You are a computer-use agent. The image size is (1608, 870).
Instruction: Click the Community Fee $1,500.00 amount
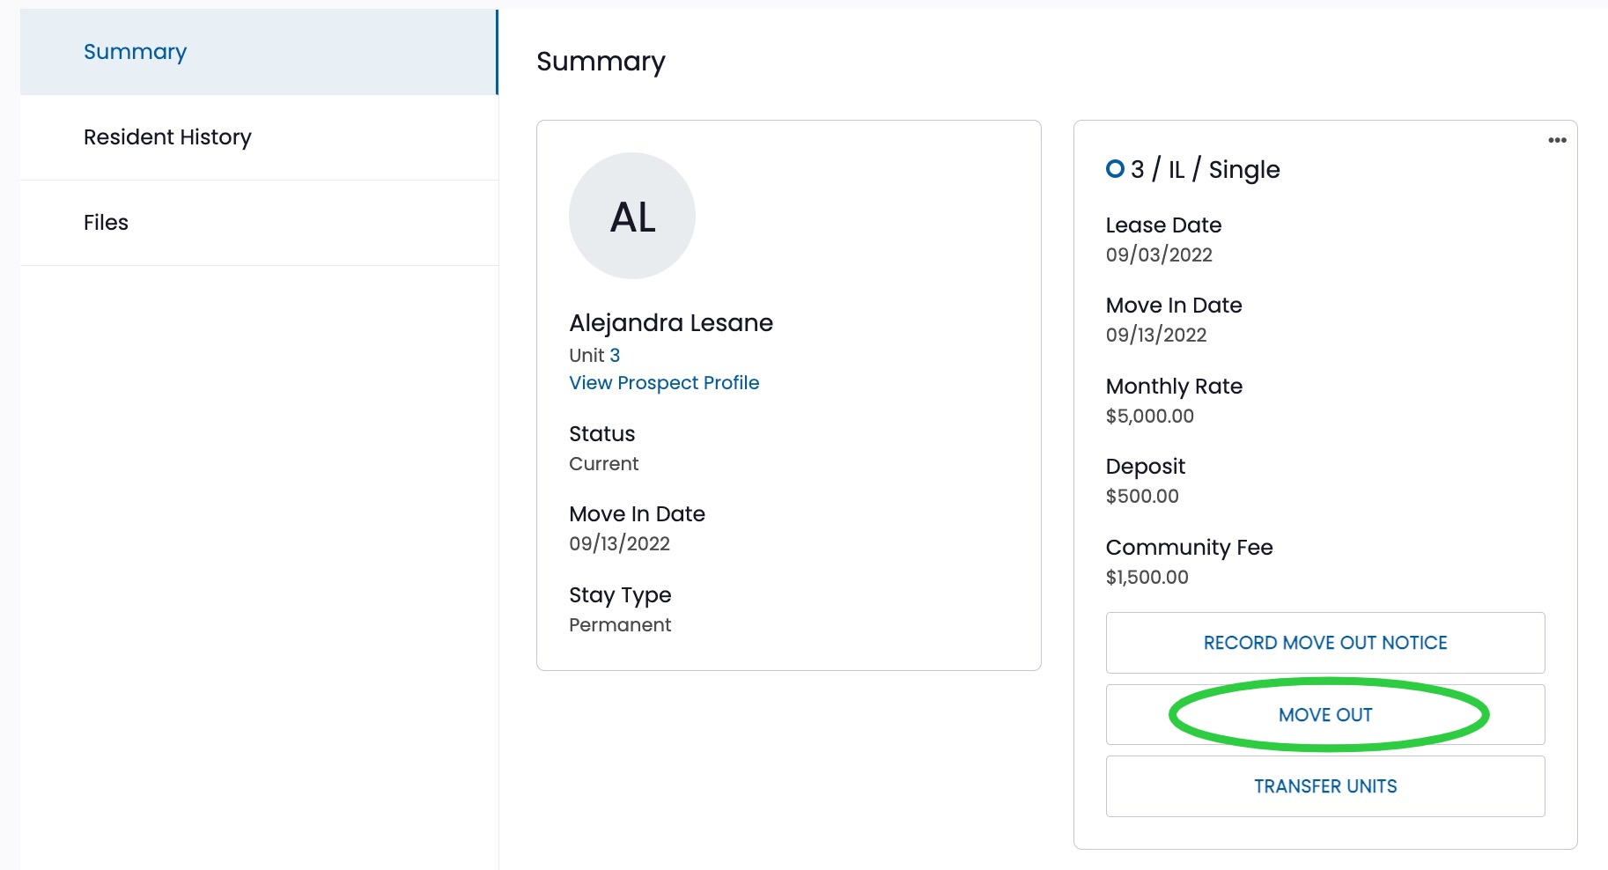pos(1147,577)
